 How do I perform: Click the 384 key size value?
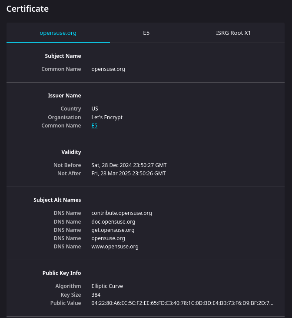96,295
